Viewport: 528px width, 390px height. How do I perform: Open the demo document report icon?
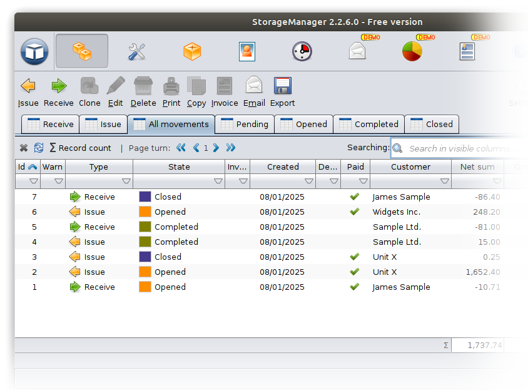(467, 51)
